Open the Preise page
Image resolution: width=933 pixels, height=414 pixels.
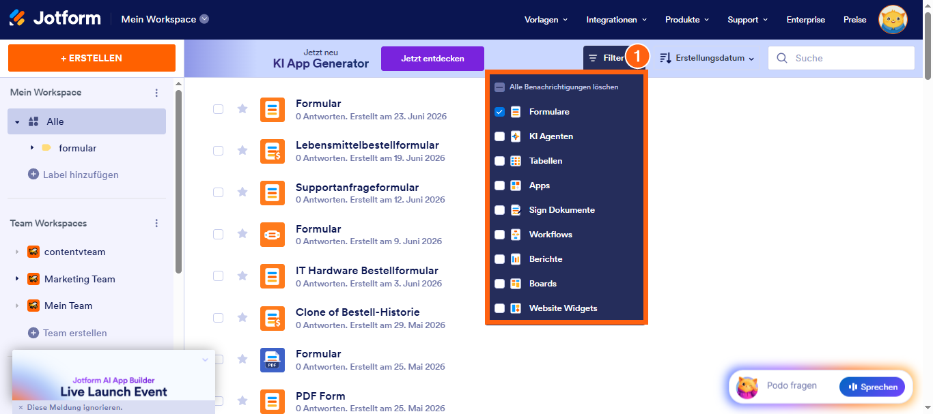(854, 20)
